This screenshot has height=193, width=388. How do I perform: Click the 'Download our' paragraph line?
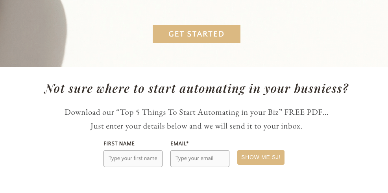point(196,112)
